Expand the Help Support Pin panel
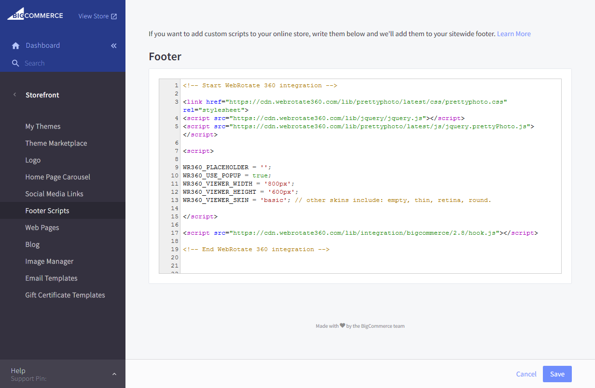Viewport: 595px width, 388px height. coord(114,374)
